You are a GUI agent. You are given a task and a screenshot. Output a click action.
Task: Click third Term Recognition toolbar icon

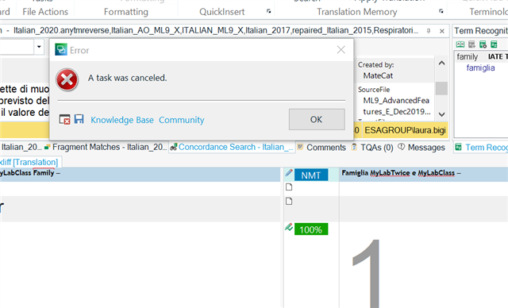483,44
